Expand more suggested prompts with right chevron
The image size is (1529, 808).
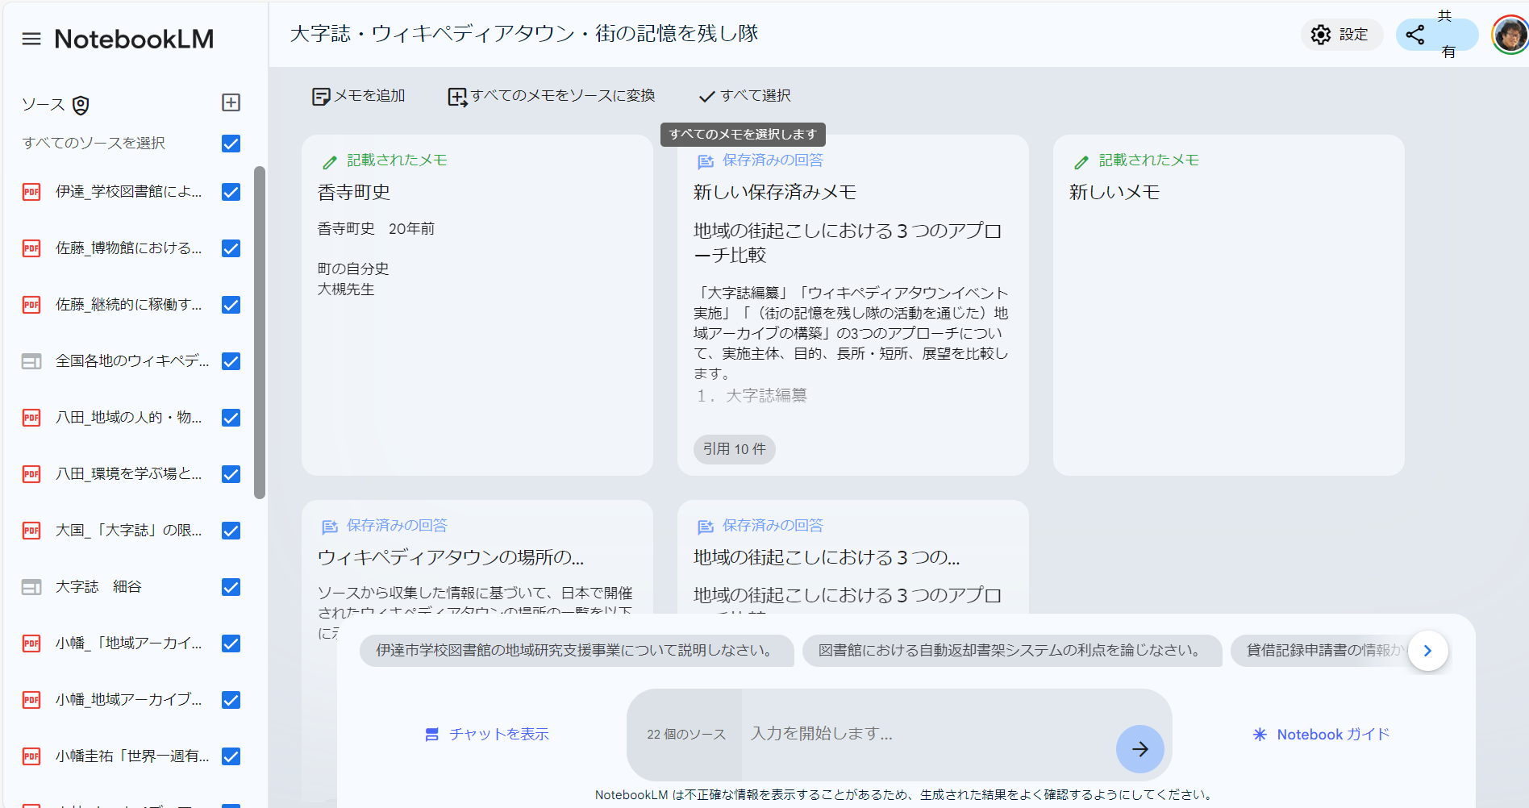(x=1427, y=650)
